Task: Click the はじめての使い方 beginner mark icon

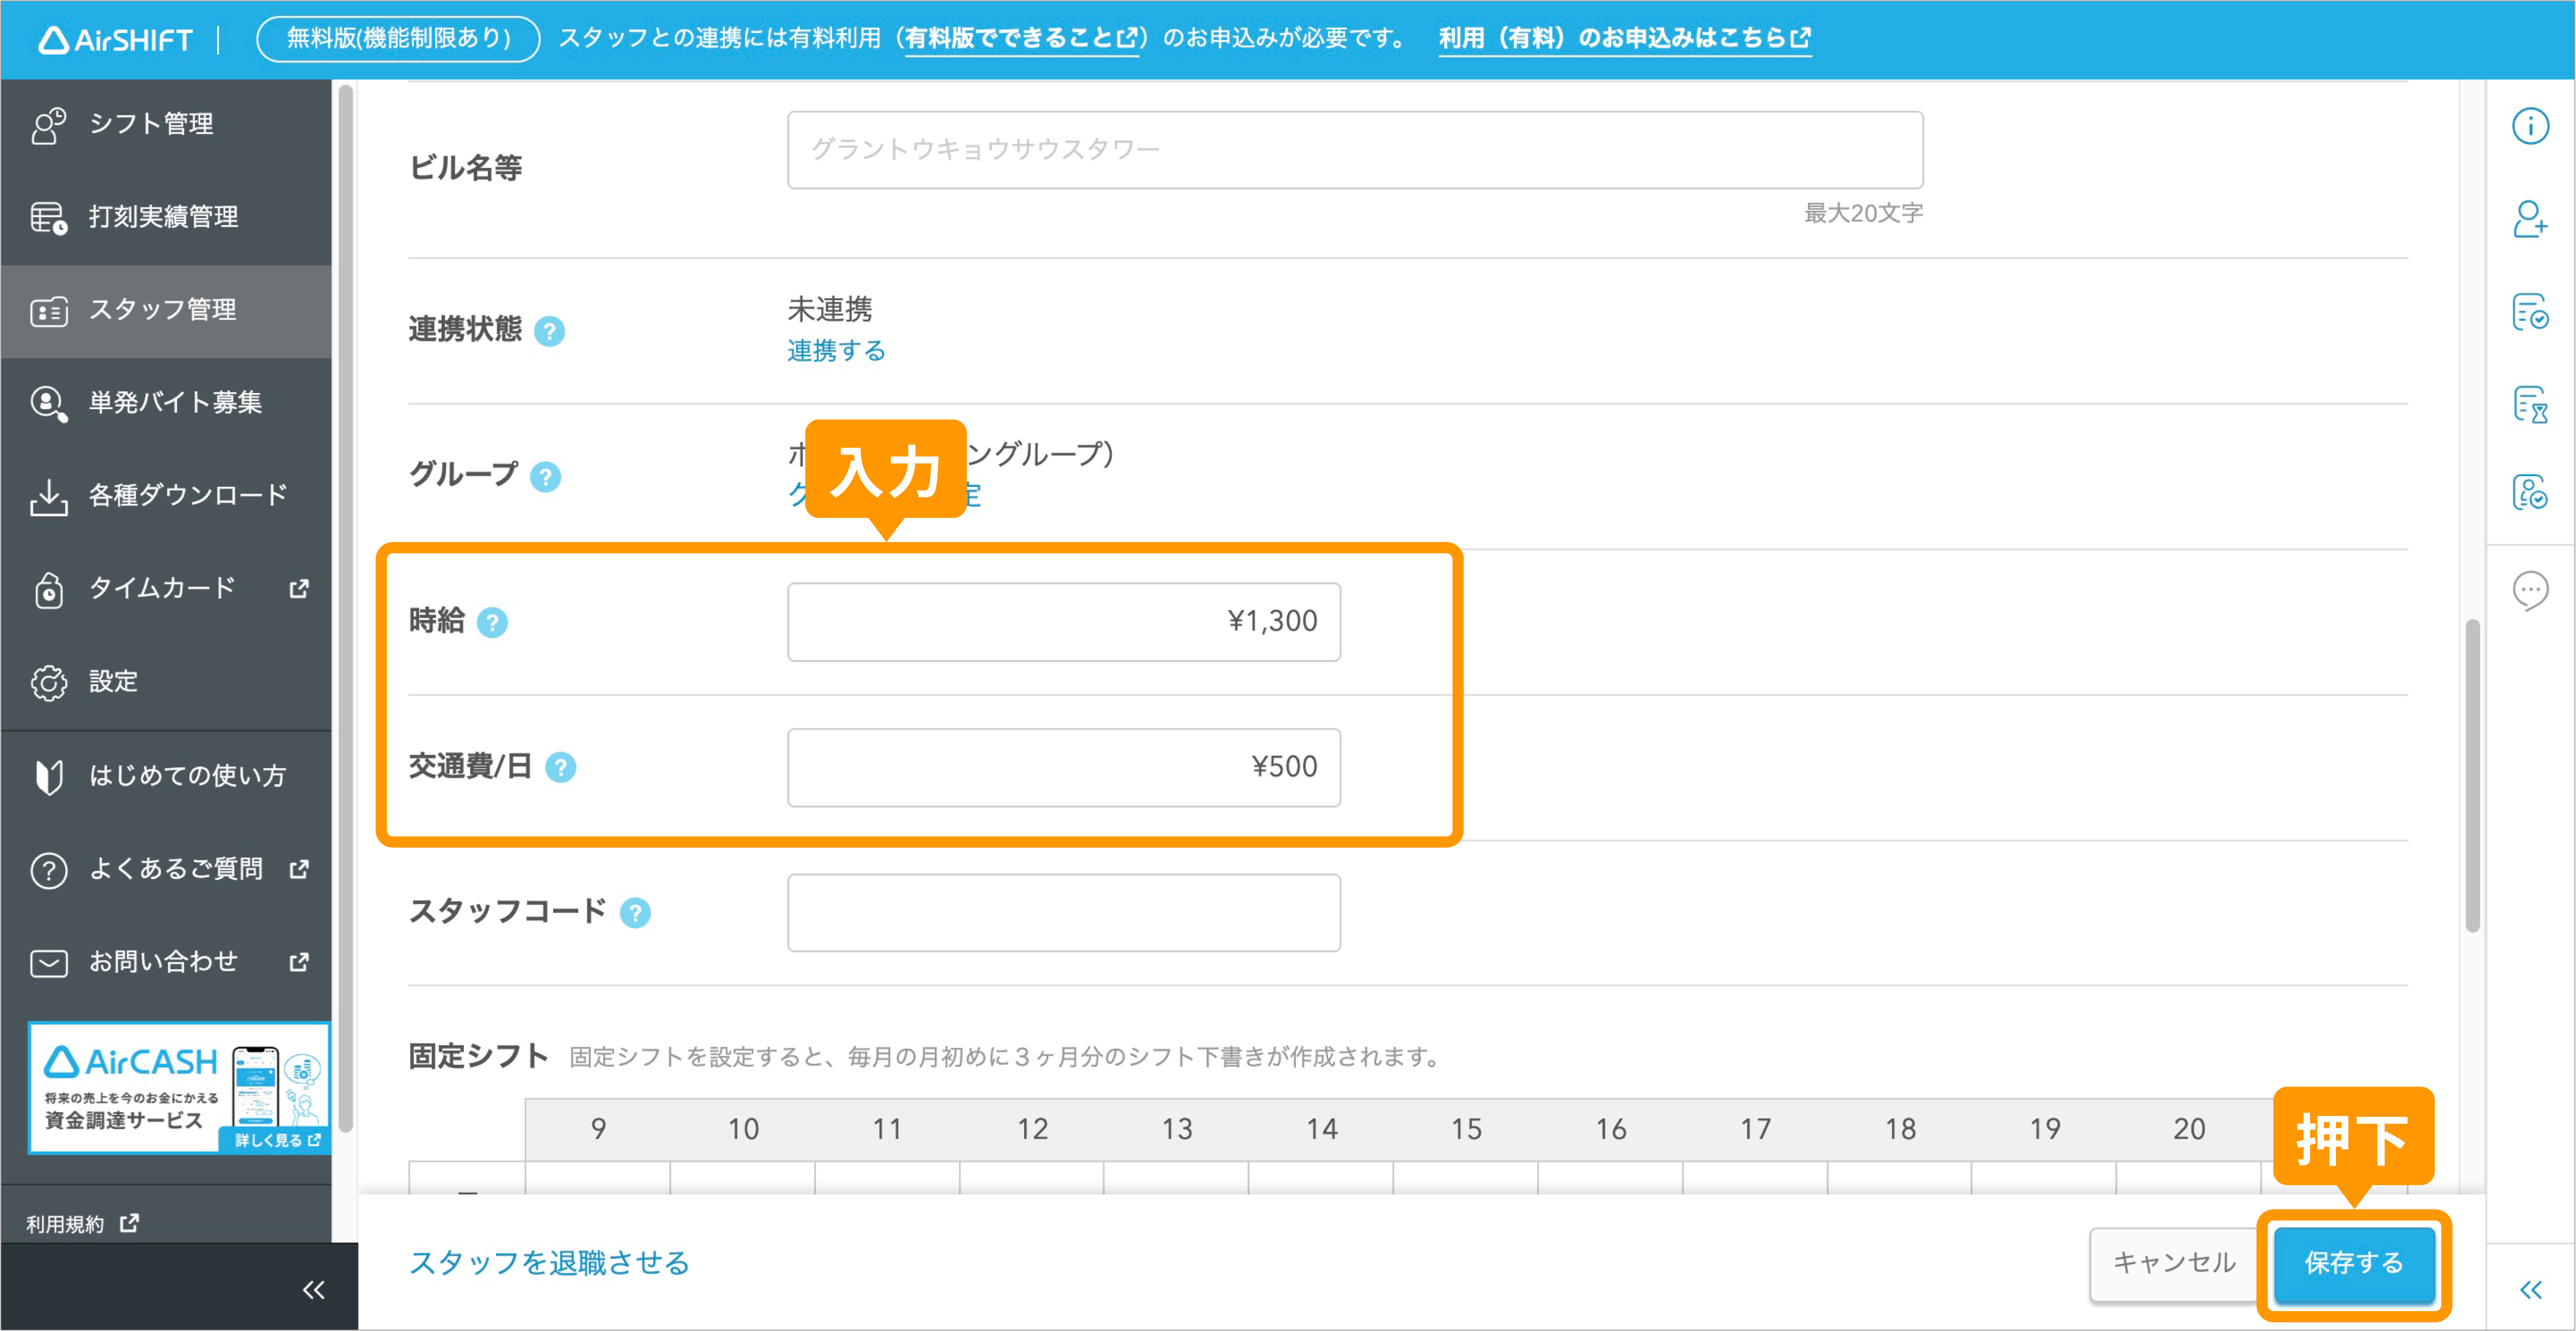Action: point(48,776)
